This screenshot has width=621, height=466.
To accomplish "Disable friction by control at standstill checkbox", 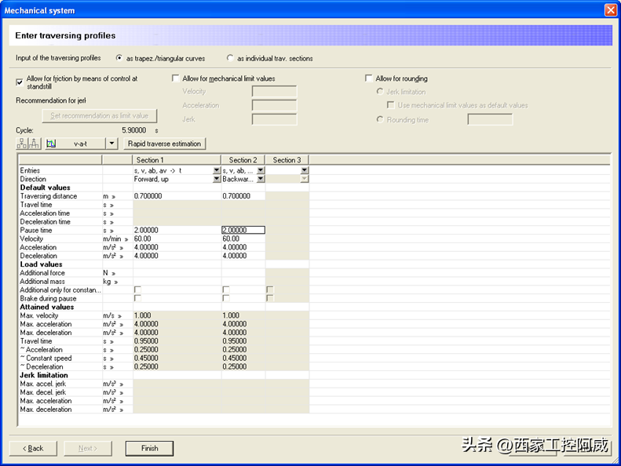I will pos(20,79).
